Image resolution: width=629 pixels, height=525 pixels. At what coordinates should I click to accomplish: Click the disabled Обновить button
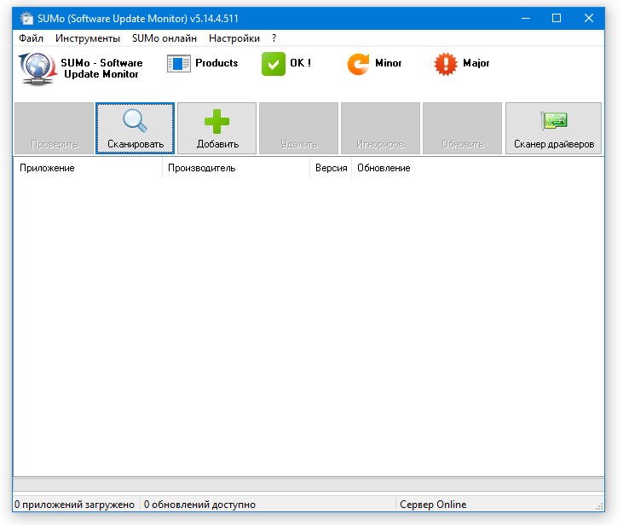tap(463, 129)
